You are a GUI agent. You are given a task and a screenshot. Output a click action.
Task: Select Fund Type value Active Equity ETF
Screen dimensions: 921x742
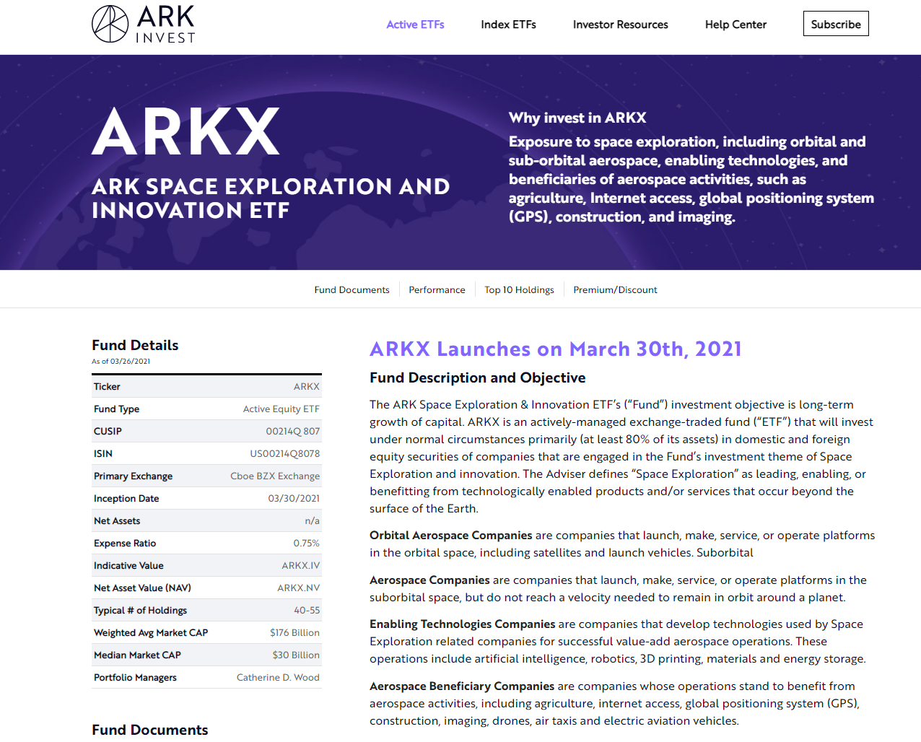[281, 409]
